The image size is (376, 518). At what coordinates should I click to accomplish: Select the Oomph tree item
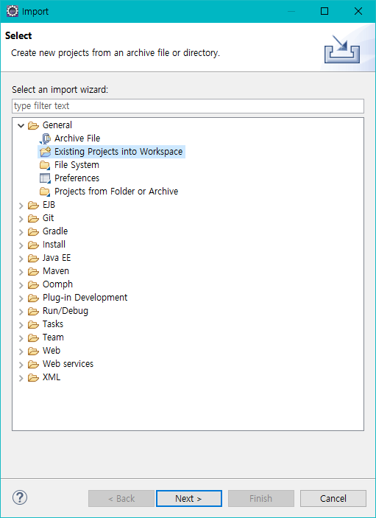tap(57, 284)
